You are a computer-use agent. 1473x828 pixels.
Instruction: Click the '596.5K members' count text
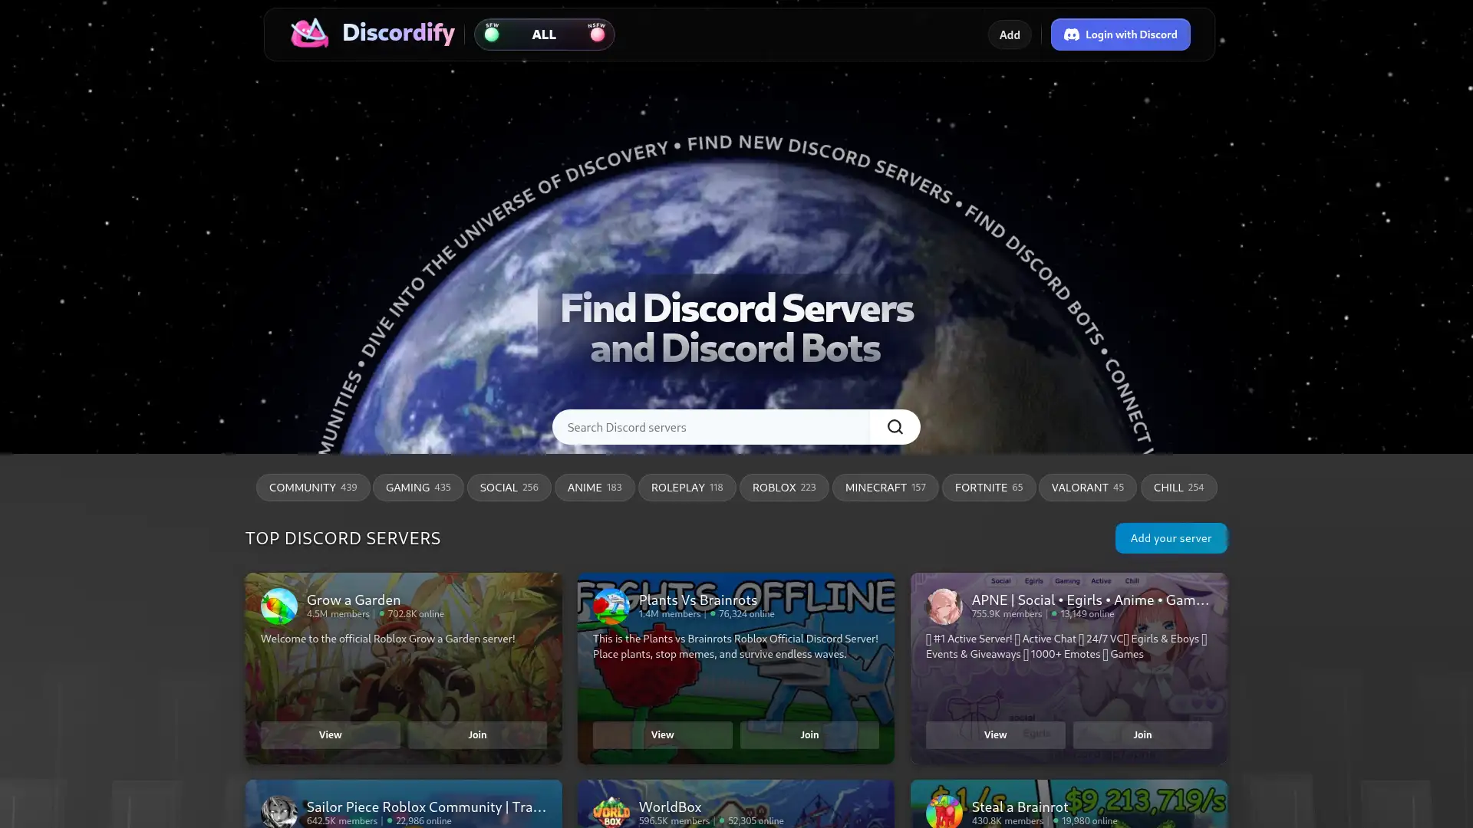click(x=674, y=821)
